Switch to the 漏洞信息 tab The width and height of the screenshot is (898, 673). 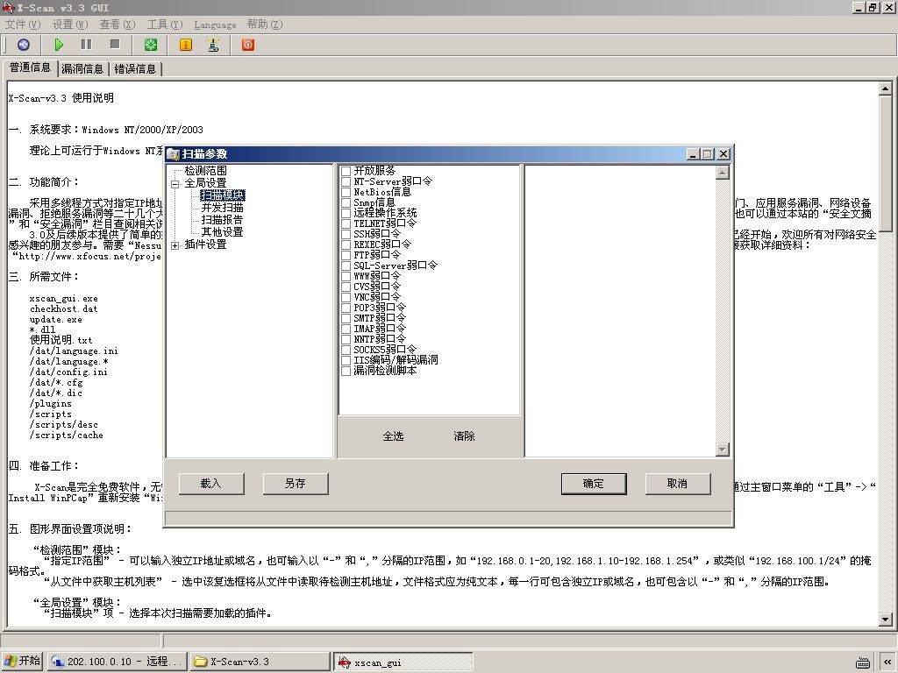pos(82,69)
